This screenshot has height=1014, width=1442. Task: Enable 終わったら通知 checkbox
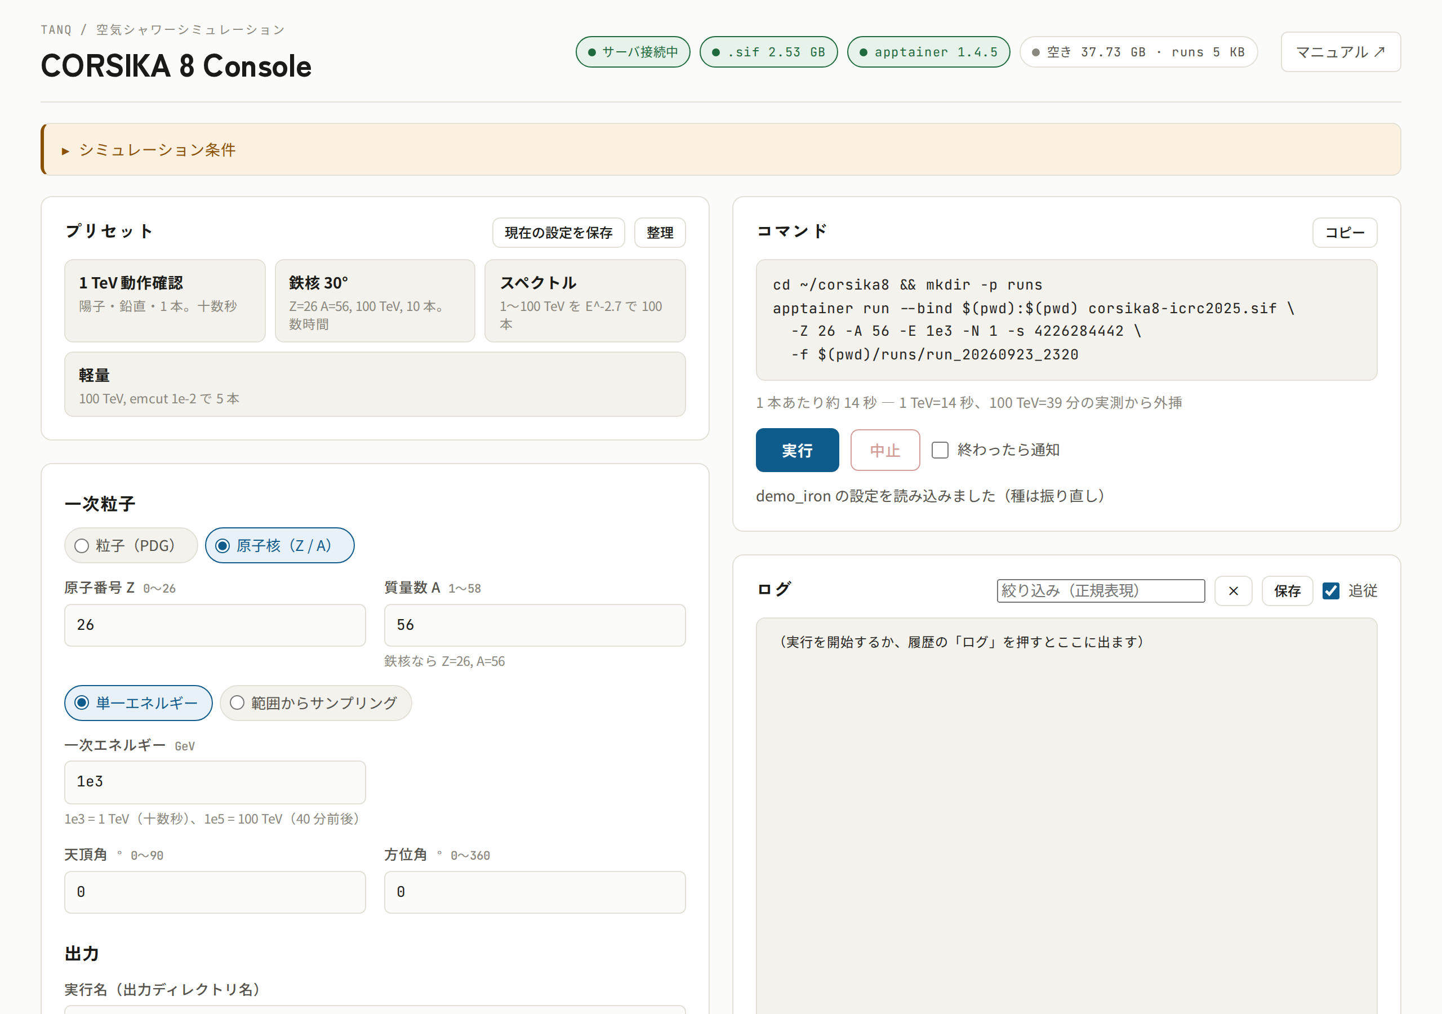pyautogui.click(x=940, y=451)
